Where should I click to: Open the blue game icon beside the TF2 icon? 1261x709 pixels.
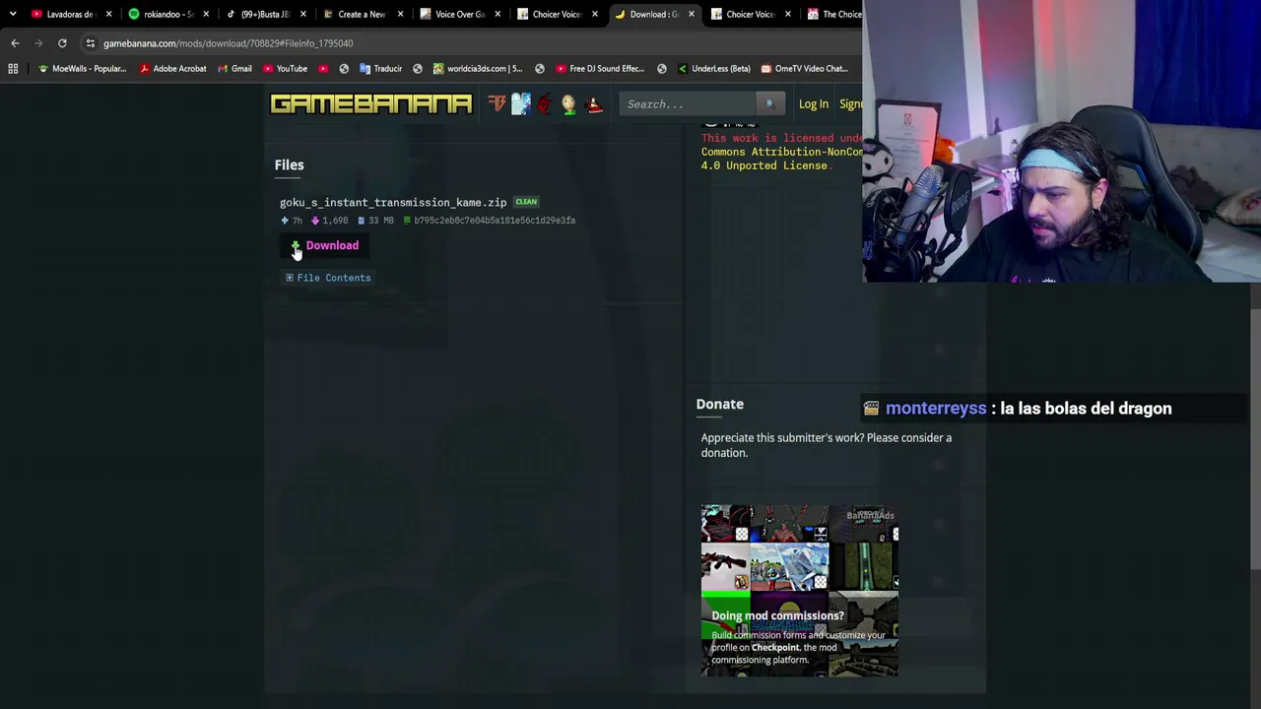coord(520,103)
